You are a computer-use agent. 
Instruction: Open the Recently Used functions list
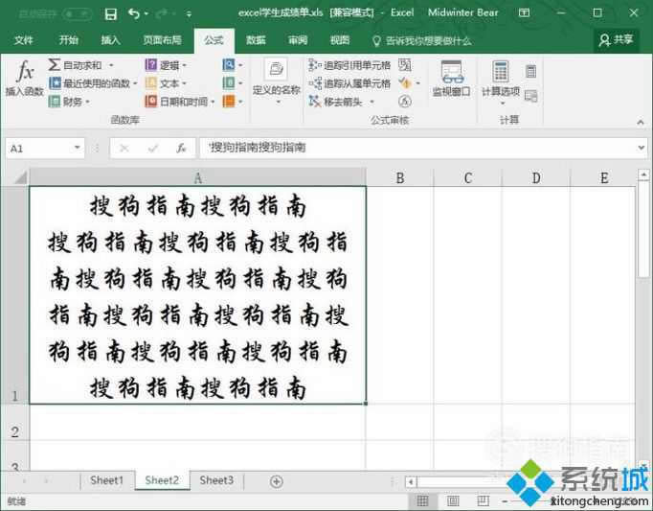[93, 83]
